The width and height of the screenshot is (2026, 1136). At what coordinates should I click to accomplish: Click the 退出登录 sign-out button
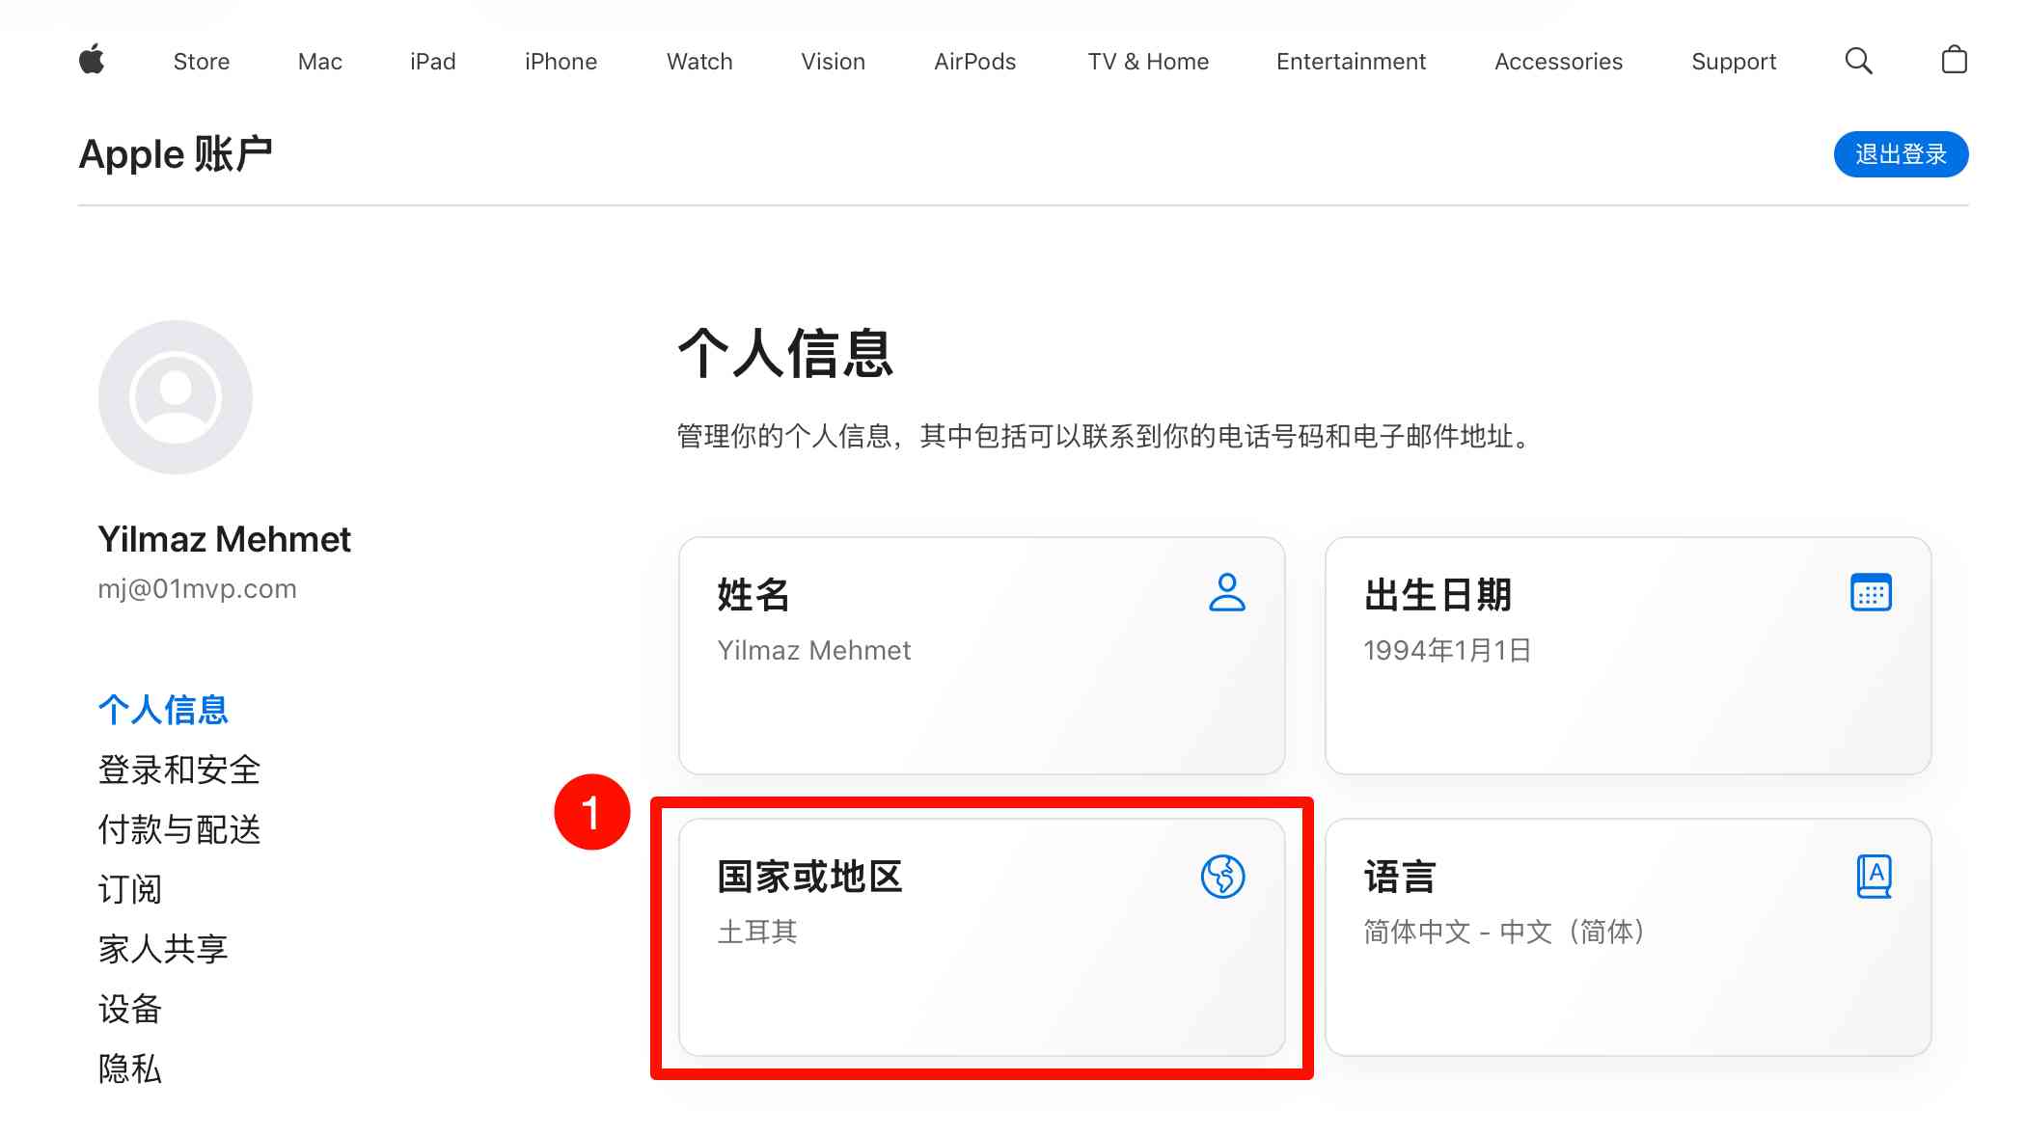tap(1901, 154)
